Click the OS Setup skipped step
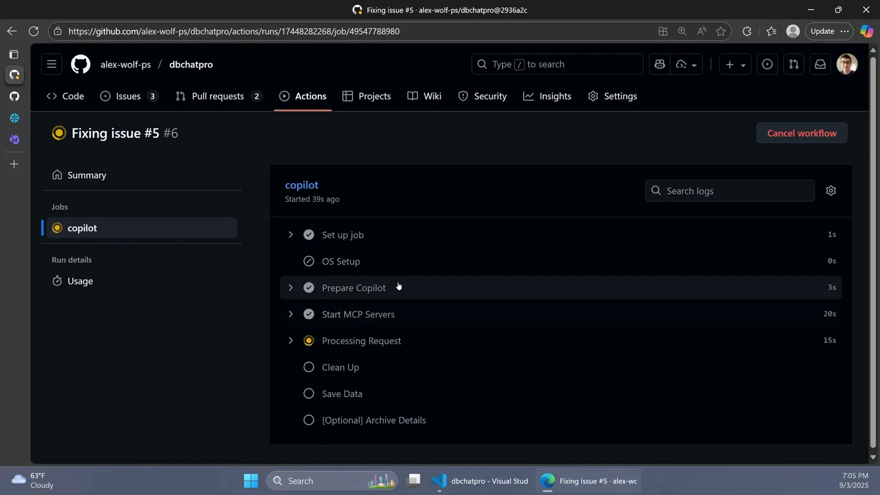This screenshot has height=495, width=880. 560,261
